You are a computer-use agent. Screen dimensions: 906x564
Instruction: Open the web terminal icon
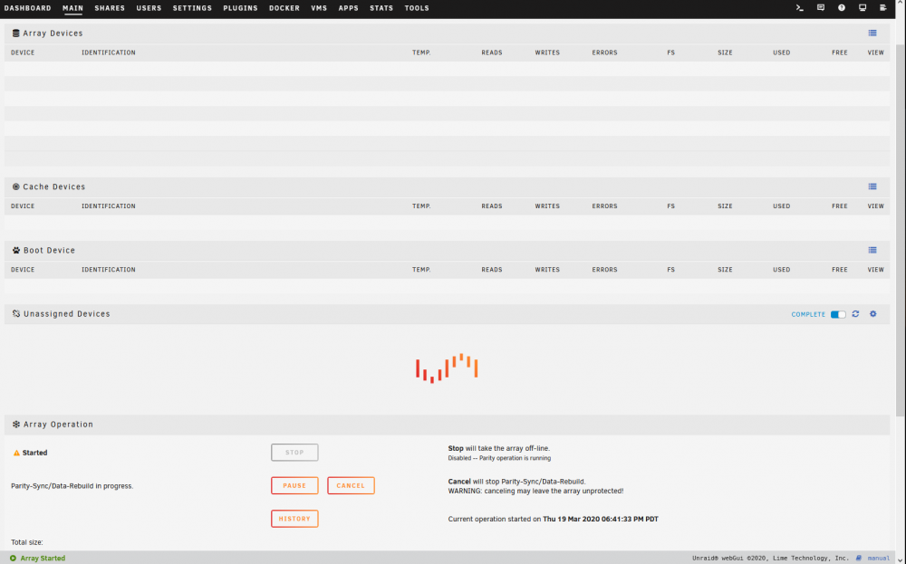800,8
